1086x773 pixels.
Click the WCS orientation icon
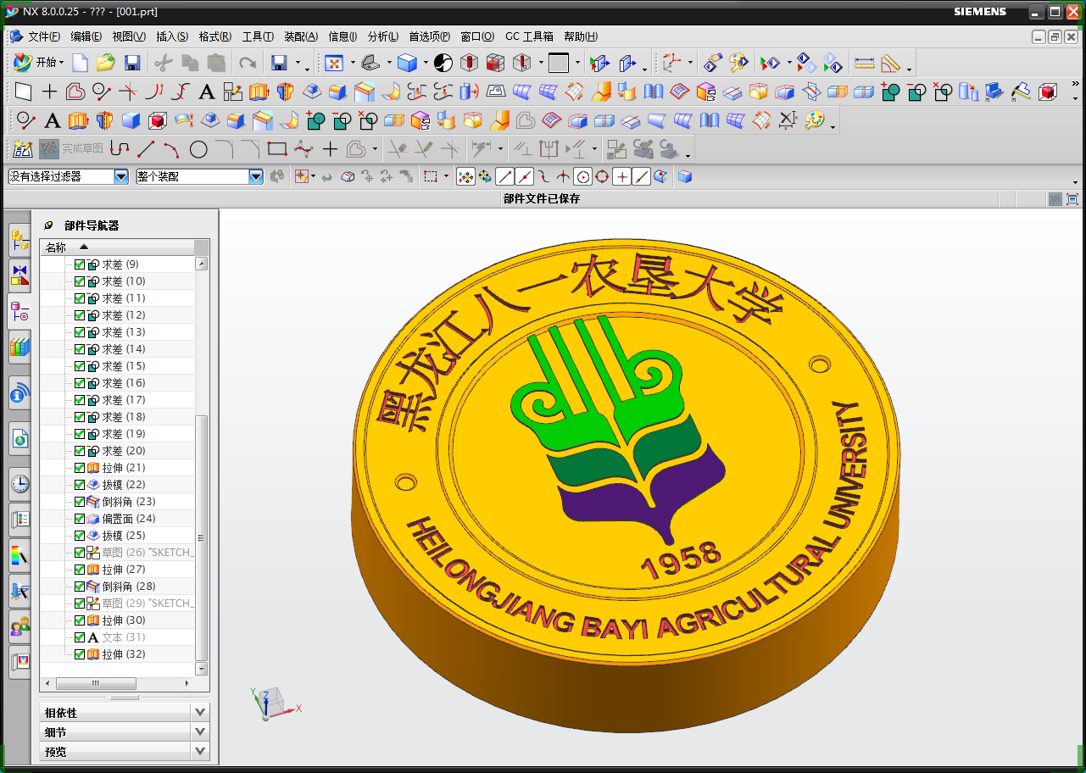click(x=673, y=63)
